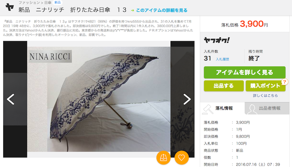292x167 pixels.
Task: Click the orange share icon button
Action: 164,158
